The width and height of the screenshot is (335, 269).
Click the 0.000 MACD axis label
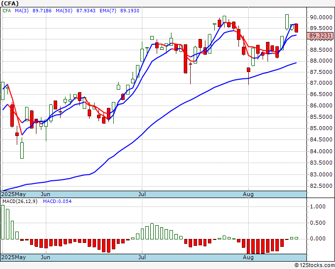coord(317,238)
